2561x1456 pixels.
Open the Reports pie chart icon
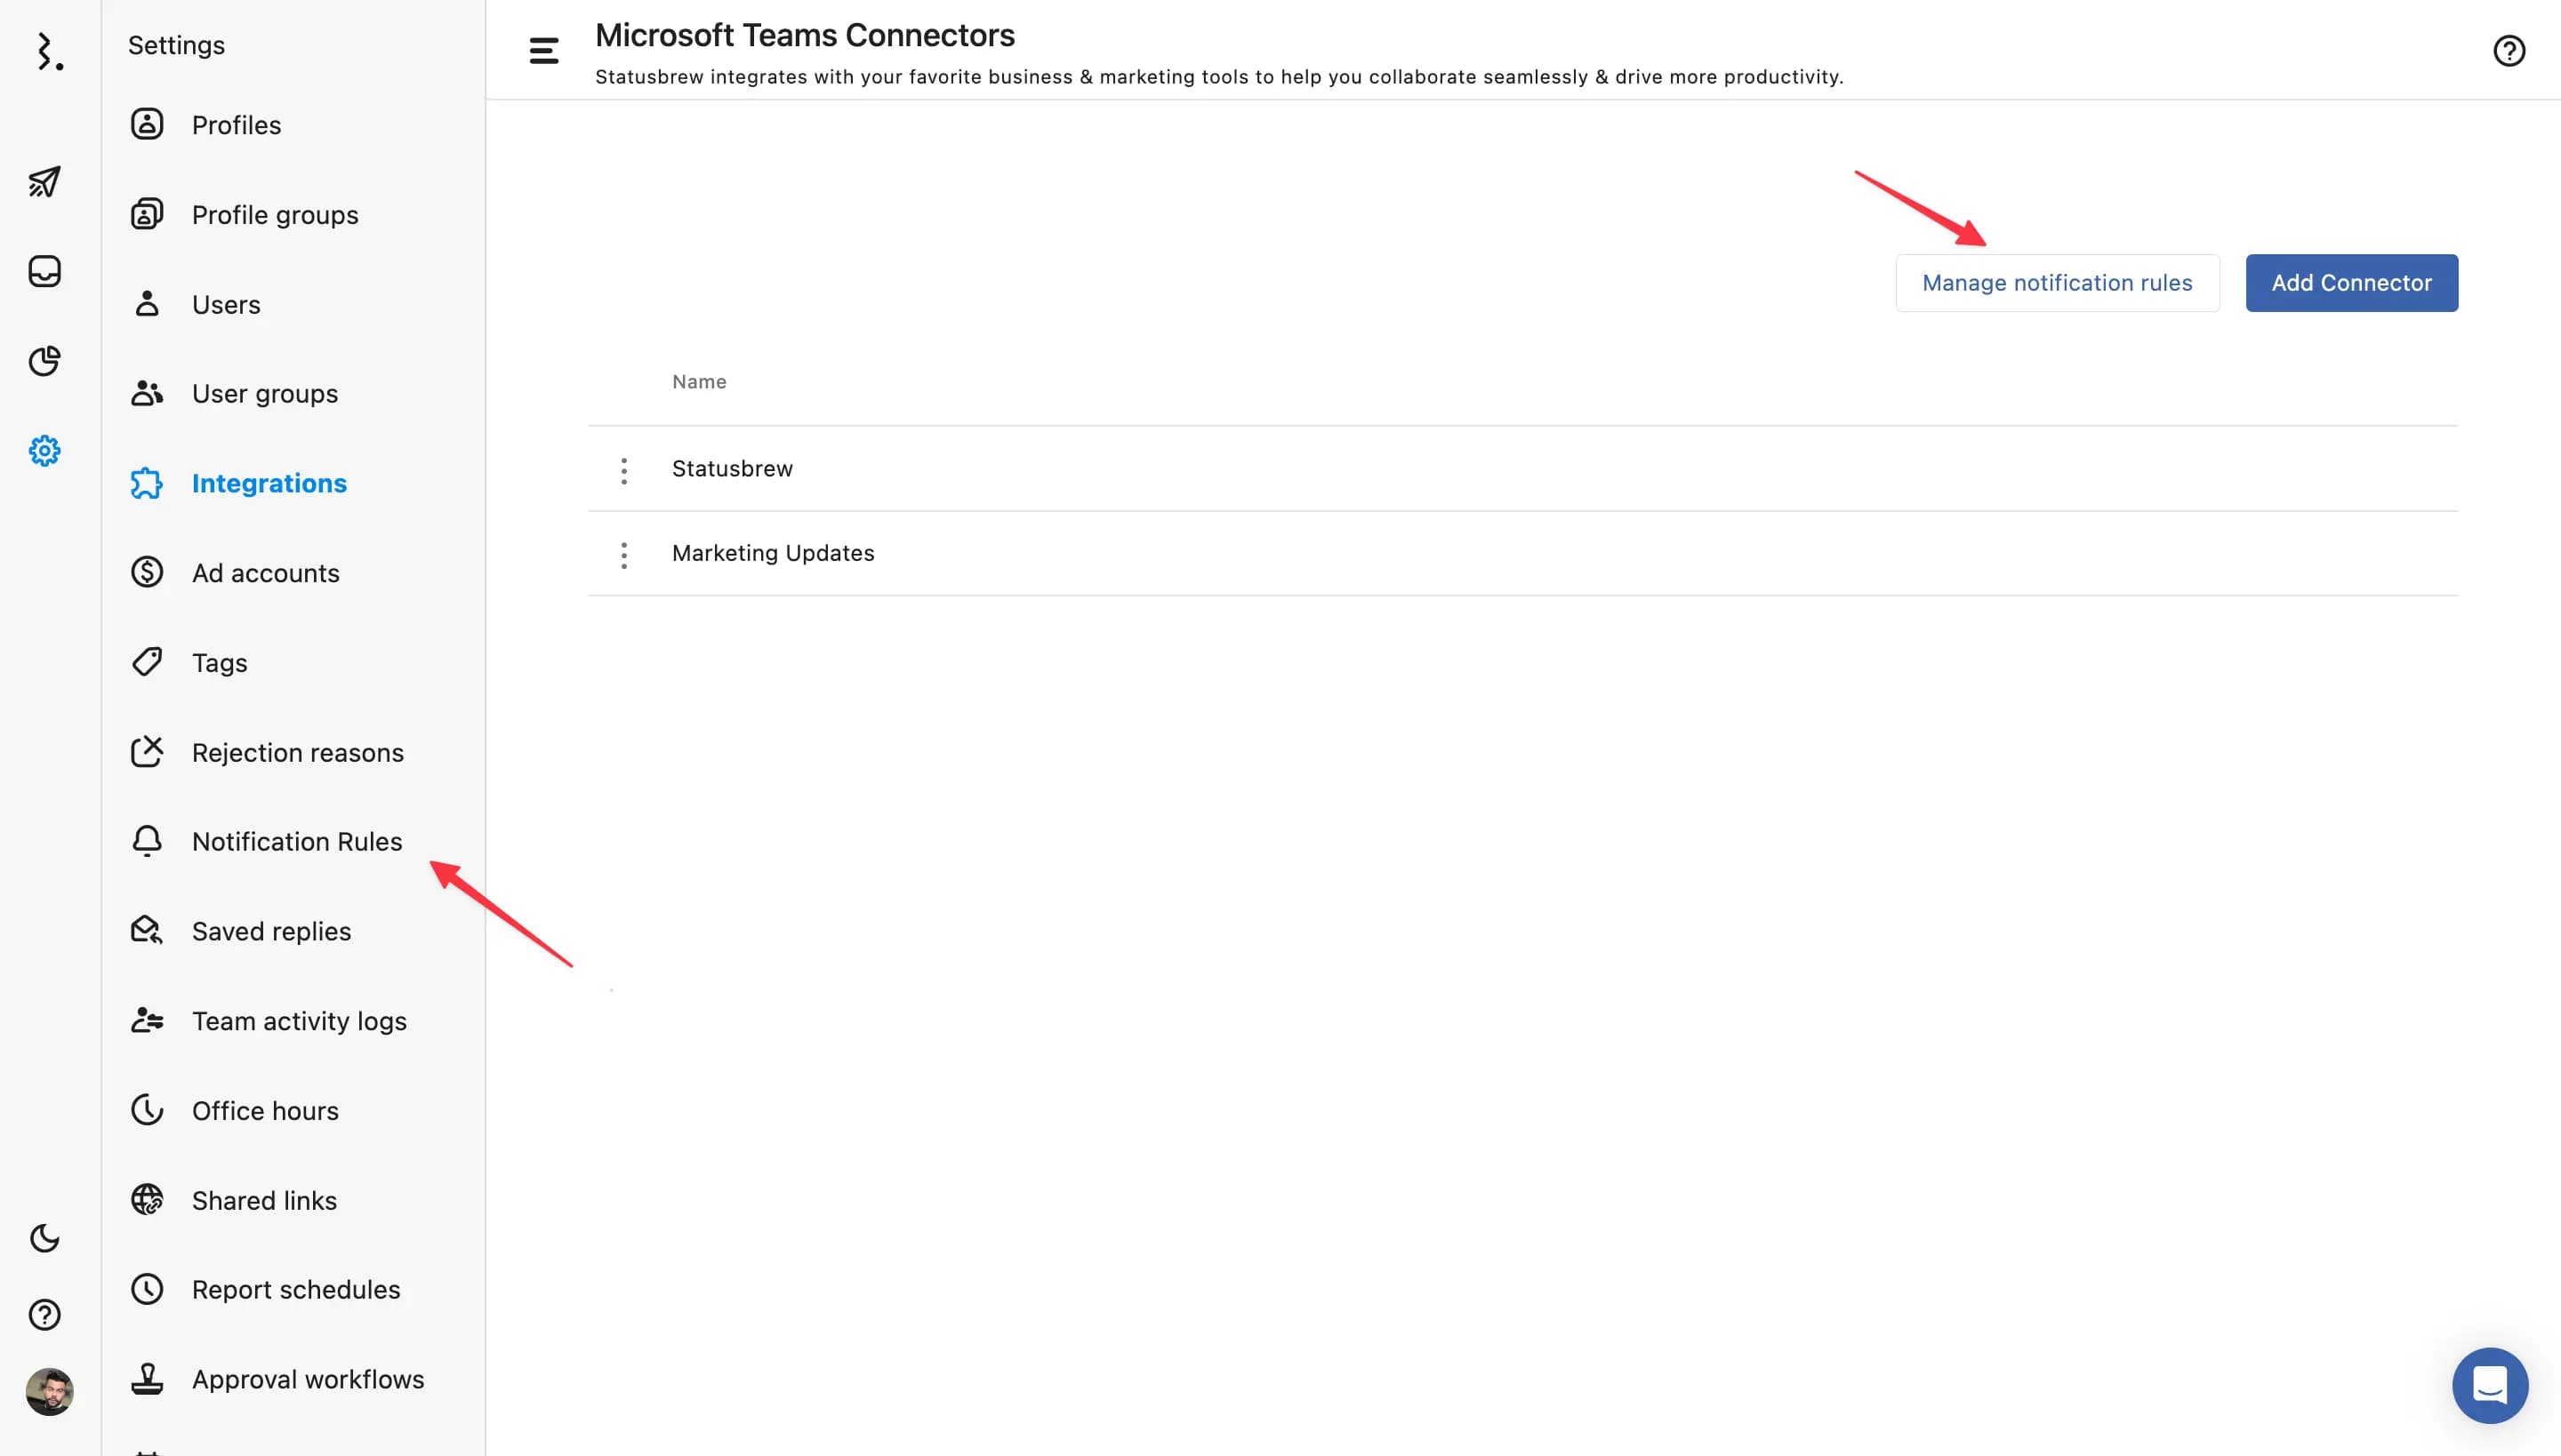point(44,361)
